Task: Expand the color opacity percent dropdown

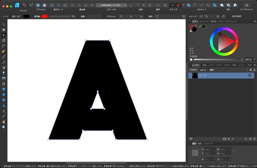Action: pos(254,59)
